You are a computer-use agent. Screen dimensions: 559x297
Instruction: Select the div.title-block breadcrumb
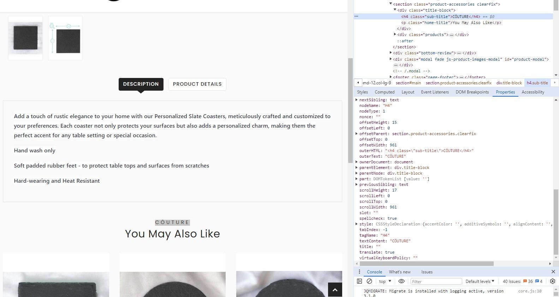point(509,83)
